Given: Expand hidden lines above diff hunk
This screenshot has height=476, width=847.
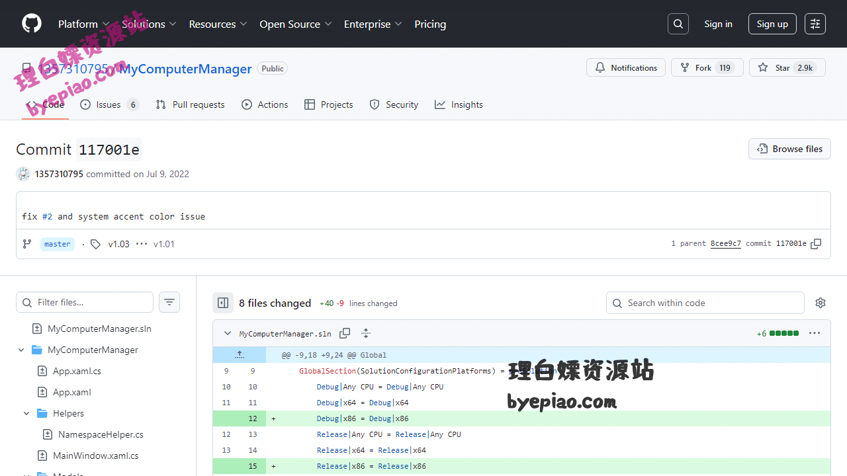Looking at the screenshot, I should pyautogui.click(x=240, y=355).
